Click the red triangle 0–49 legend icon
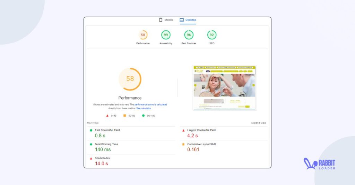Viewport: 355px width, 185px height. 107,115
